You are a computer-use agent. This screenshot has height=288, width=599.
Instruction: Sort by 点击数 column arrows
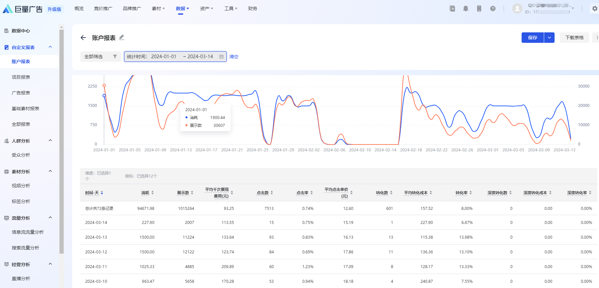tap(272, 193)
